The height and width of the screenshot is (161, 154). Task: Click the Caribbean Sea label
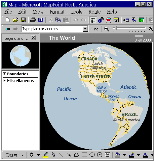click(x=112, y=98)
